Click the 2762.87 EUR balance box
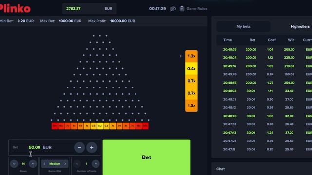 tap(89, 9)
